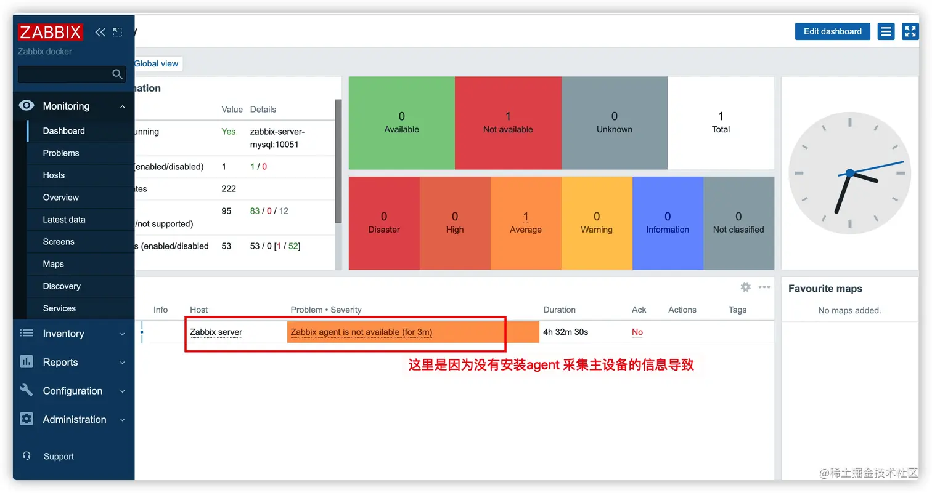Click the Inventory list icon
The width and height of the screenshot is (932, 493).
coord(27,333)
